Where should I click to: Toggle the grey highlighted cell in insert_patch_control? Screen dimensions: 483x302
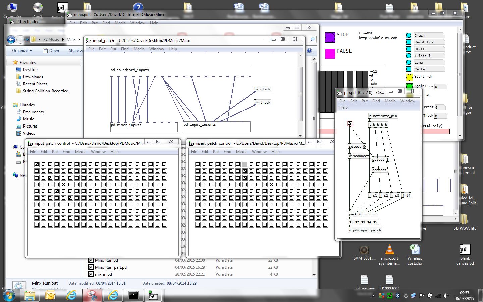[245, 164]
